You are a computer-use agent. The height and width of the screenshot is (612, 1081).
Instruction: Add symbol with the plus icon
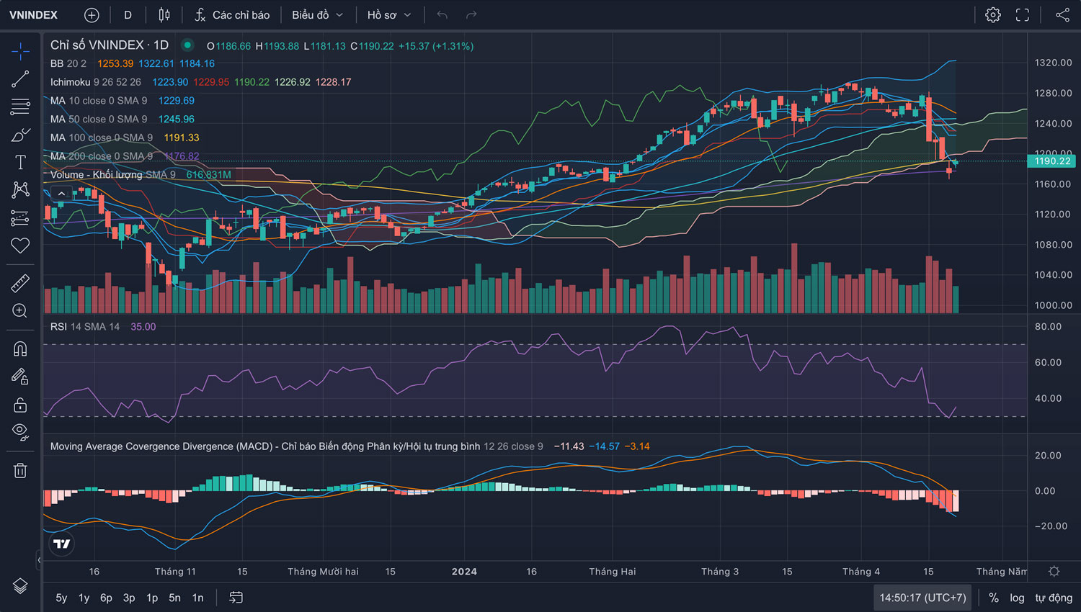pos(92,15)
